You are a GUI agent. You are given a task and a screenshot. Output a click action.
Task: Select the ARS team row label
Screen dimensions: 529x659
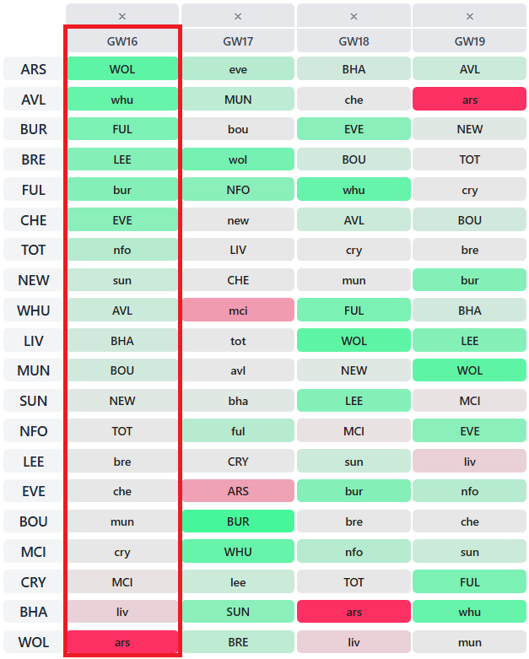tap(34, 69)
